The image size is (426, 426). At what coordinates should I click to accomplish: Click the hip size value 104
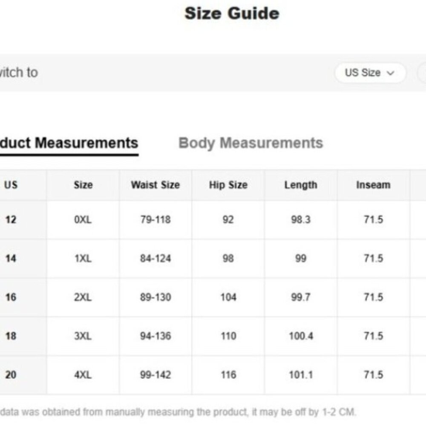(228, 297)
